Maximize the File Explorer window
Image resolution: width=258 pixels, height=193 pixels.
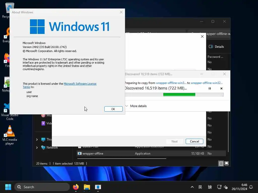(x=213, y=21)
